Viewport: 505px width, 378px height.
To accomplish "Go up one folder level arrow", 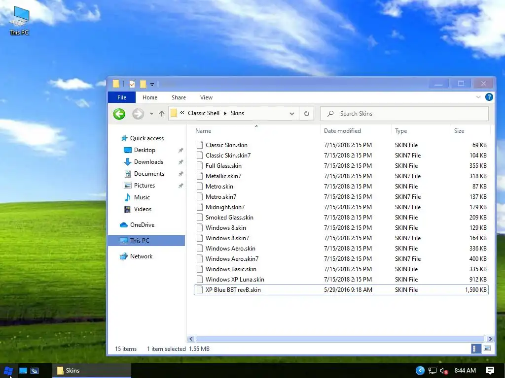I will 162,114.
